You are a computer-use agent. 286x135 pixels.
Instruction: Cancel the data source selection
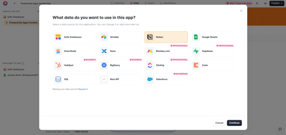click(219, 123)
